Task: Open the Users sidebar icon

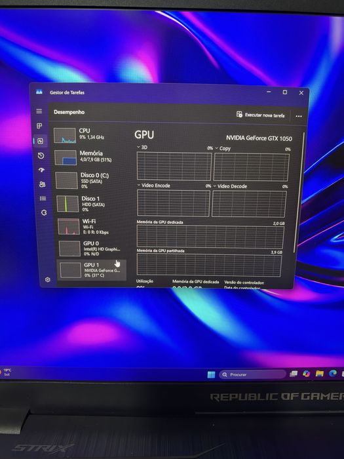Action: point(42,184)
